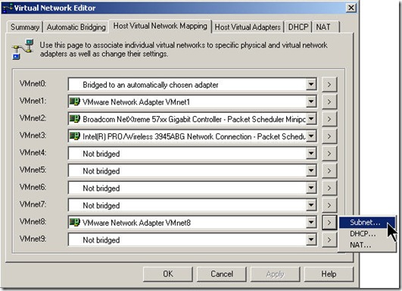Open the Host Virtual Adapters tab
402x291 pixels.
click(x=248, y=27)
